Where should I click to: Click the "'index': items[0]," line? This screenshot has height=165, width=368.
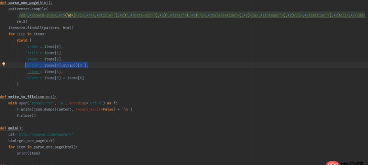pyautogui.click(x=44, y=46)
